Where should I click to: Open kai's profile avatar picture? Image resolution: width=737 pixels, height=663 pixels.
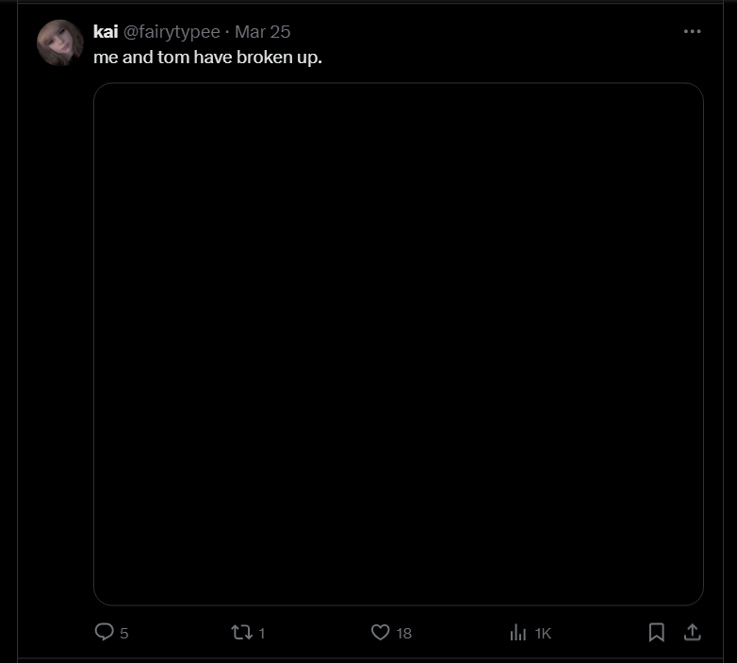[60, 42]
